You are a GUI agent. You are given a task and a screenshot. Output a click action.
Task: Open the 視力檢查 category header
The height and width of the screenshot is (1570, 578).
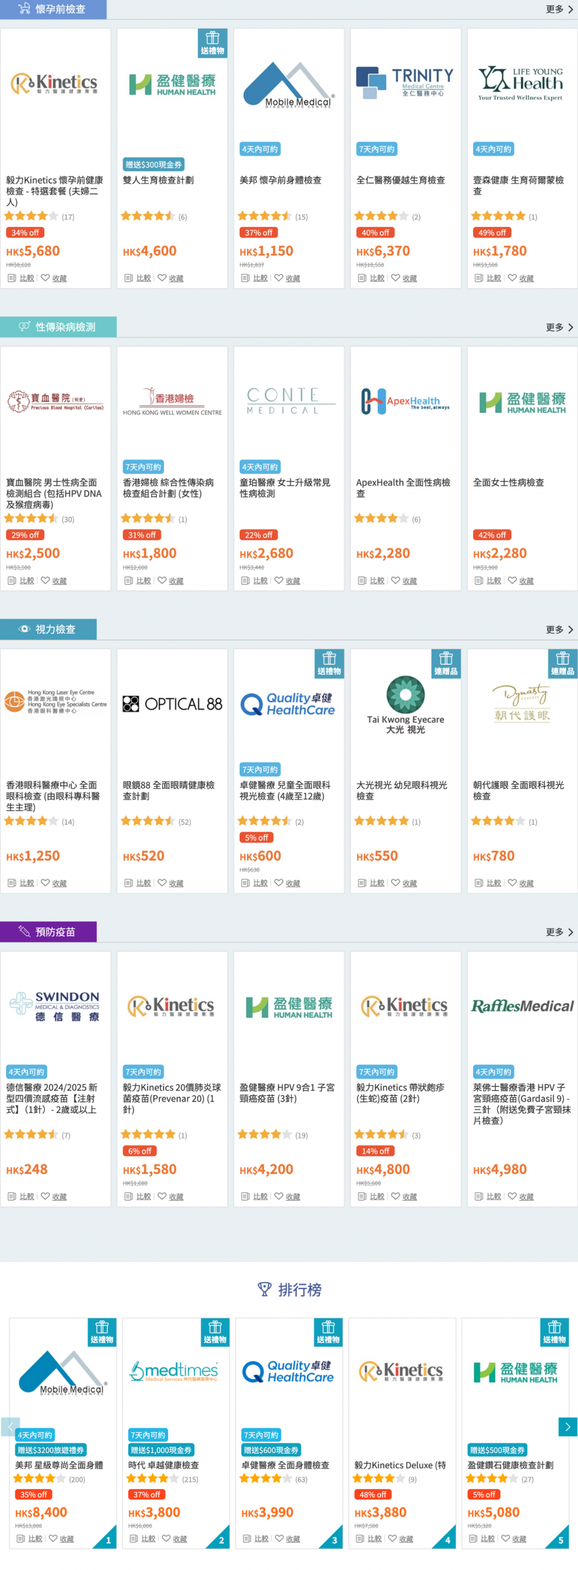coord(48,629)
